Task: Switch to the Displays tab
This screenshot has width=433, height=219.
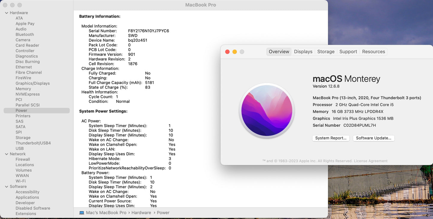Action: 303,52
